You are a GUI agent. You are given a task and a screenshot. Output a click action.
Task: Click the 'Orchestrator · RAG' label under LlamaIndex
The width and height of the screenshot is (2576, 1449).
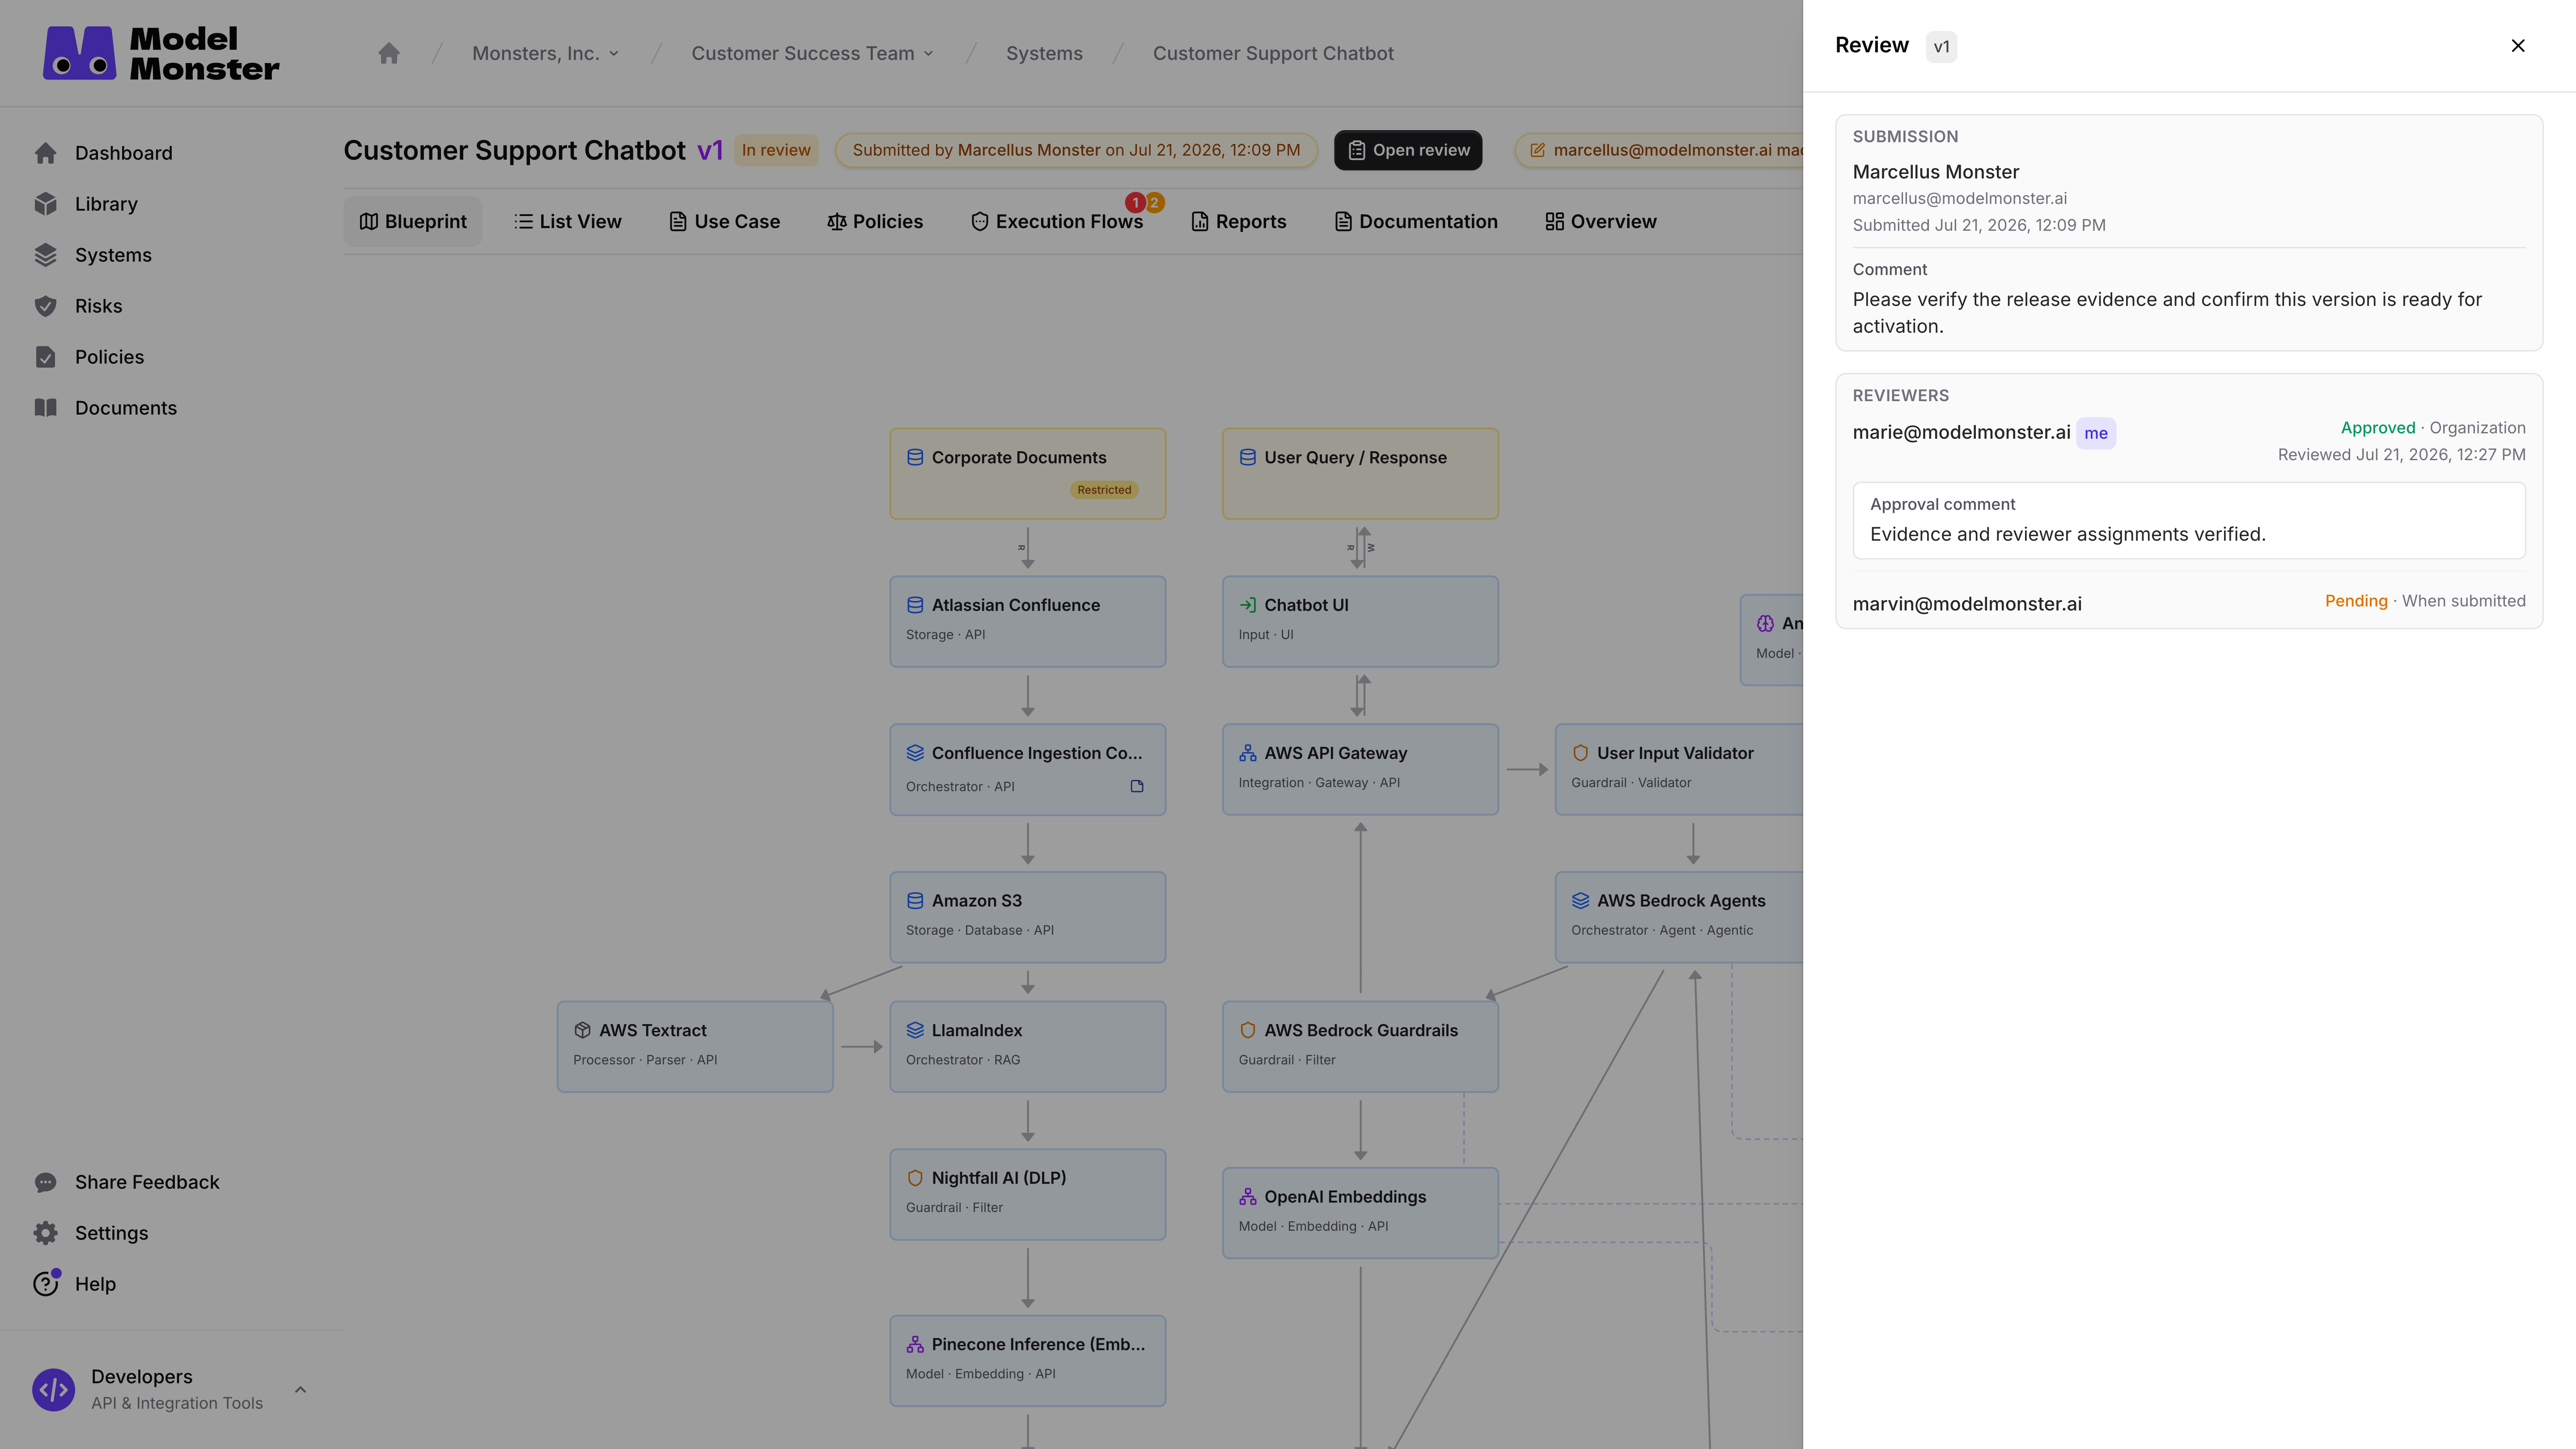pos(963,1060)
